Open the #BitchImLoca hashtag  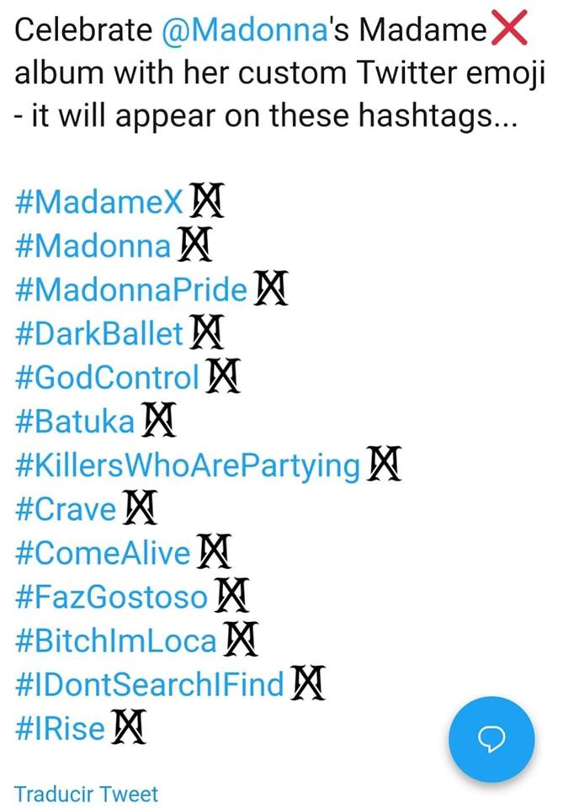click(116, 640)
